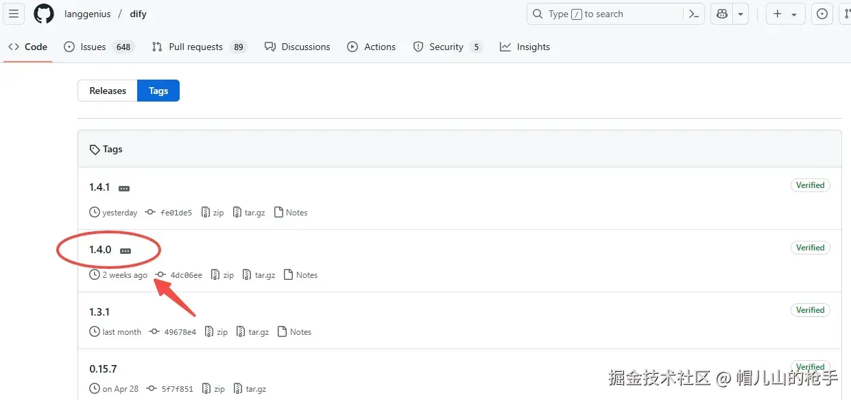Click the Verified badge for tag 1.3.1
The height and width of the screenshot is (400, 851).
810,310
